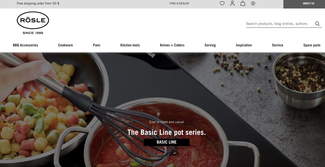The width and height of the screenshot is (325, 167).
Task: Expand the Kitchen tools category
Action: click(130, 45)
